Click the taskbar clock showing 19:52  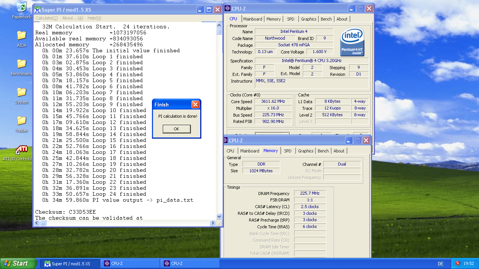click(469, 264)
